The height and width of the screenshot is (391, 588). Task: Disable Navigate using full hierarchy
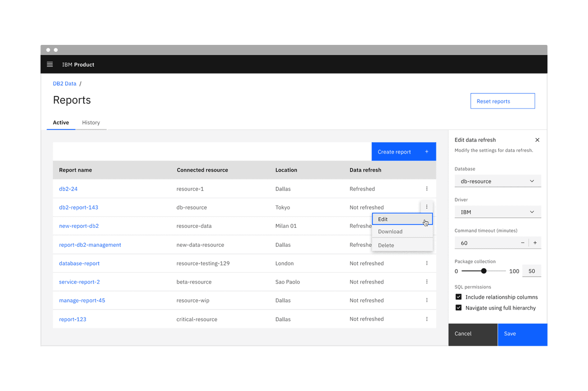tap(458, 308)
